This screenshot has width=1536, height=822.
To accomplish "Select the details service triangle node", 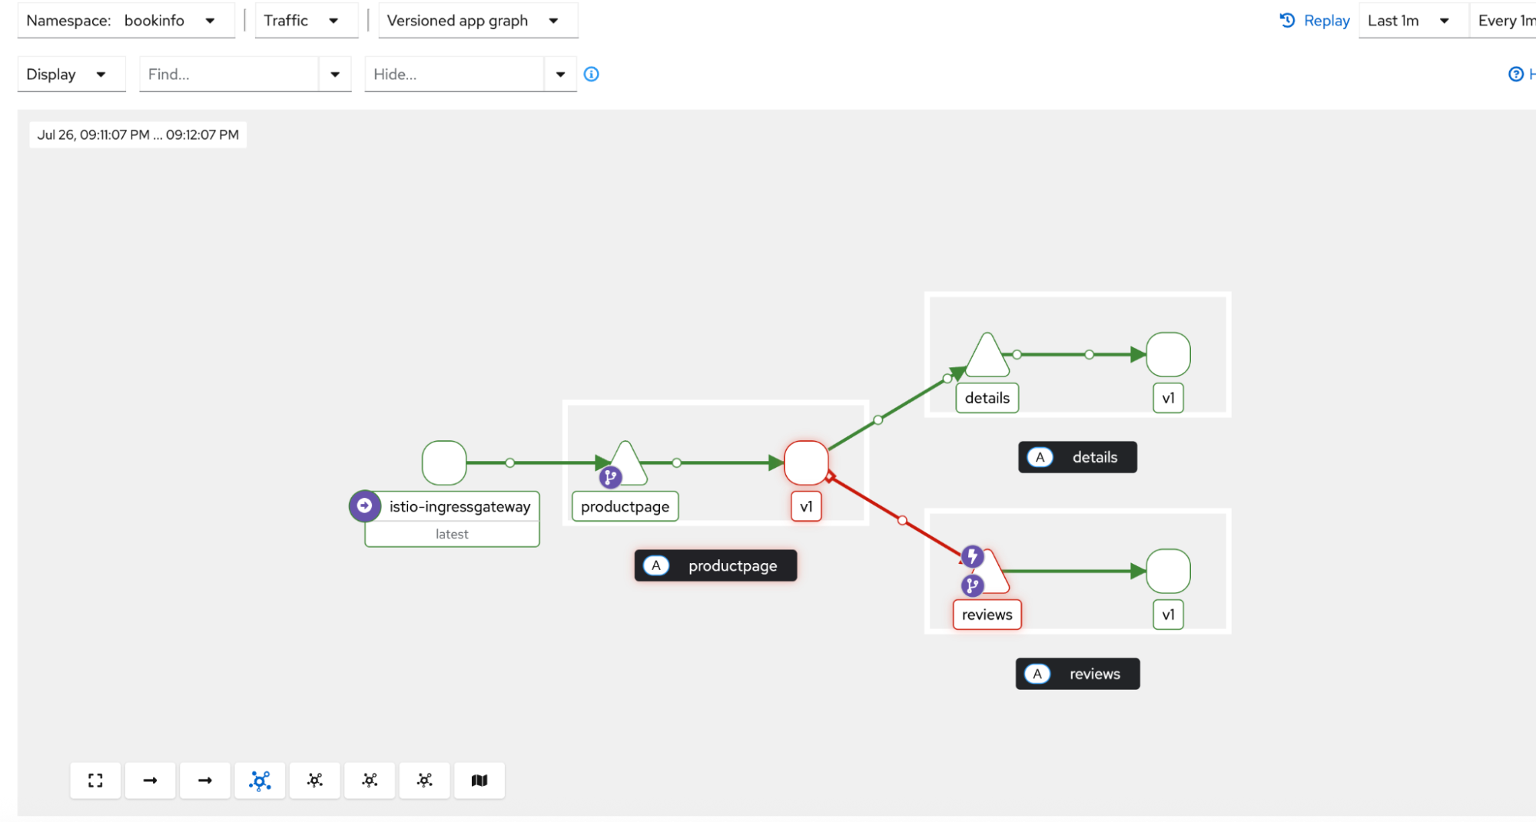I will pos(987,356).
